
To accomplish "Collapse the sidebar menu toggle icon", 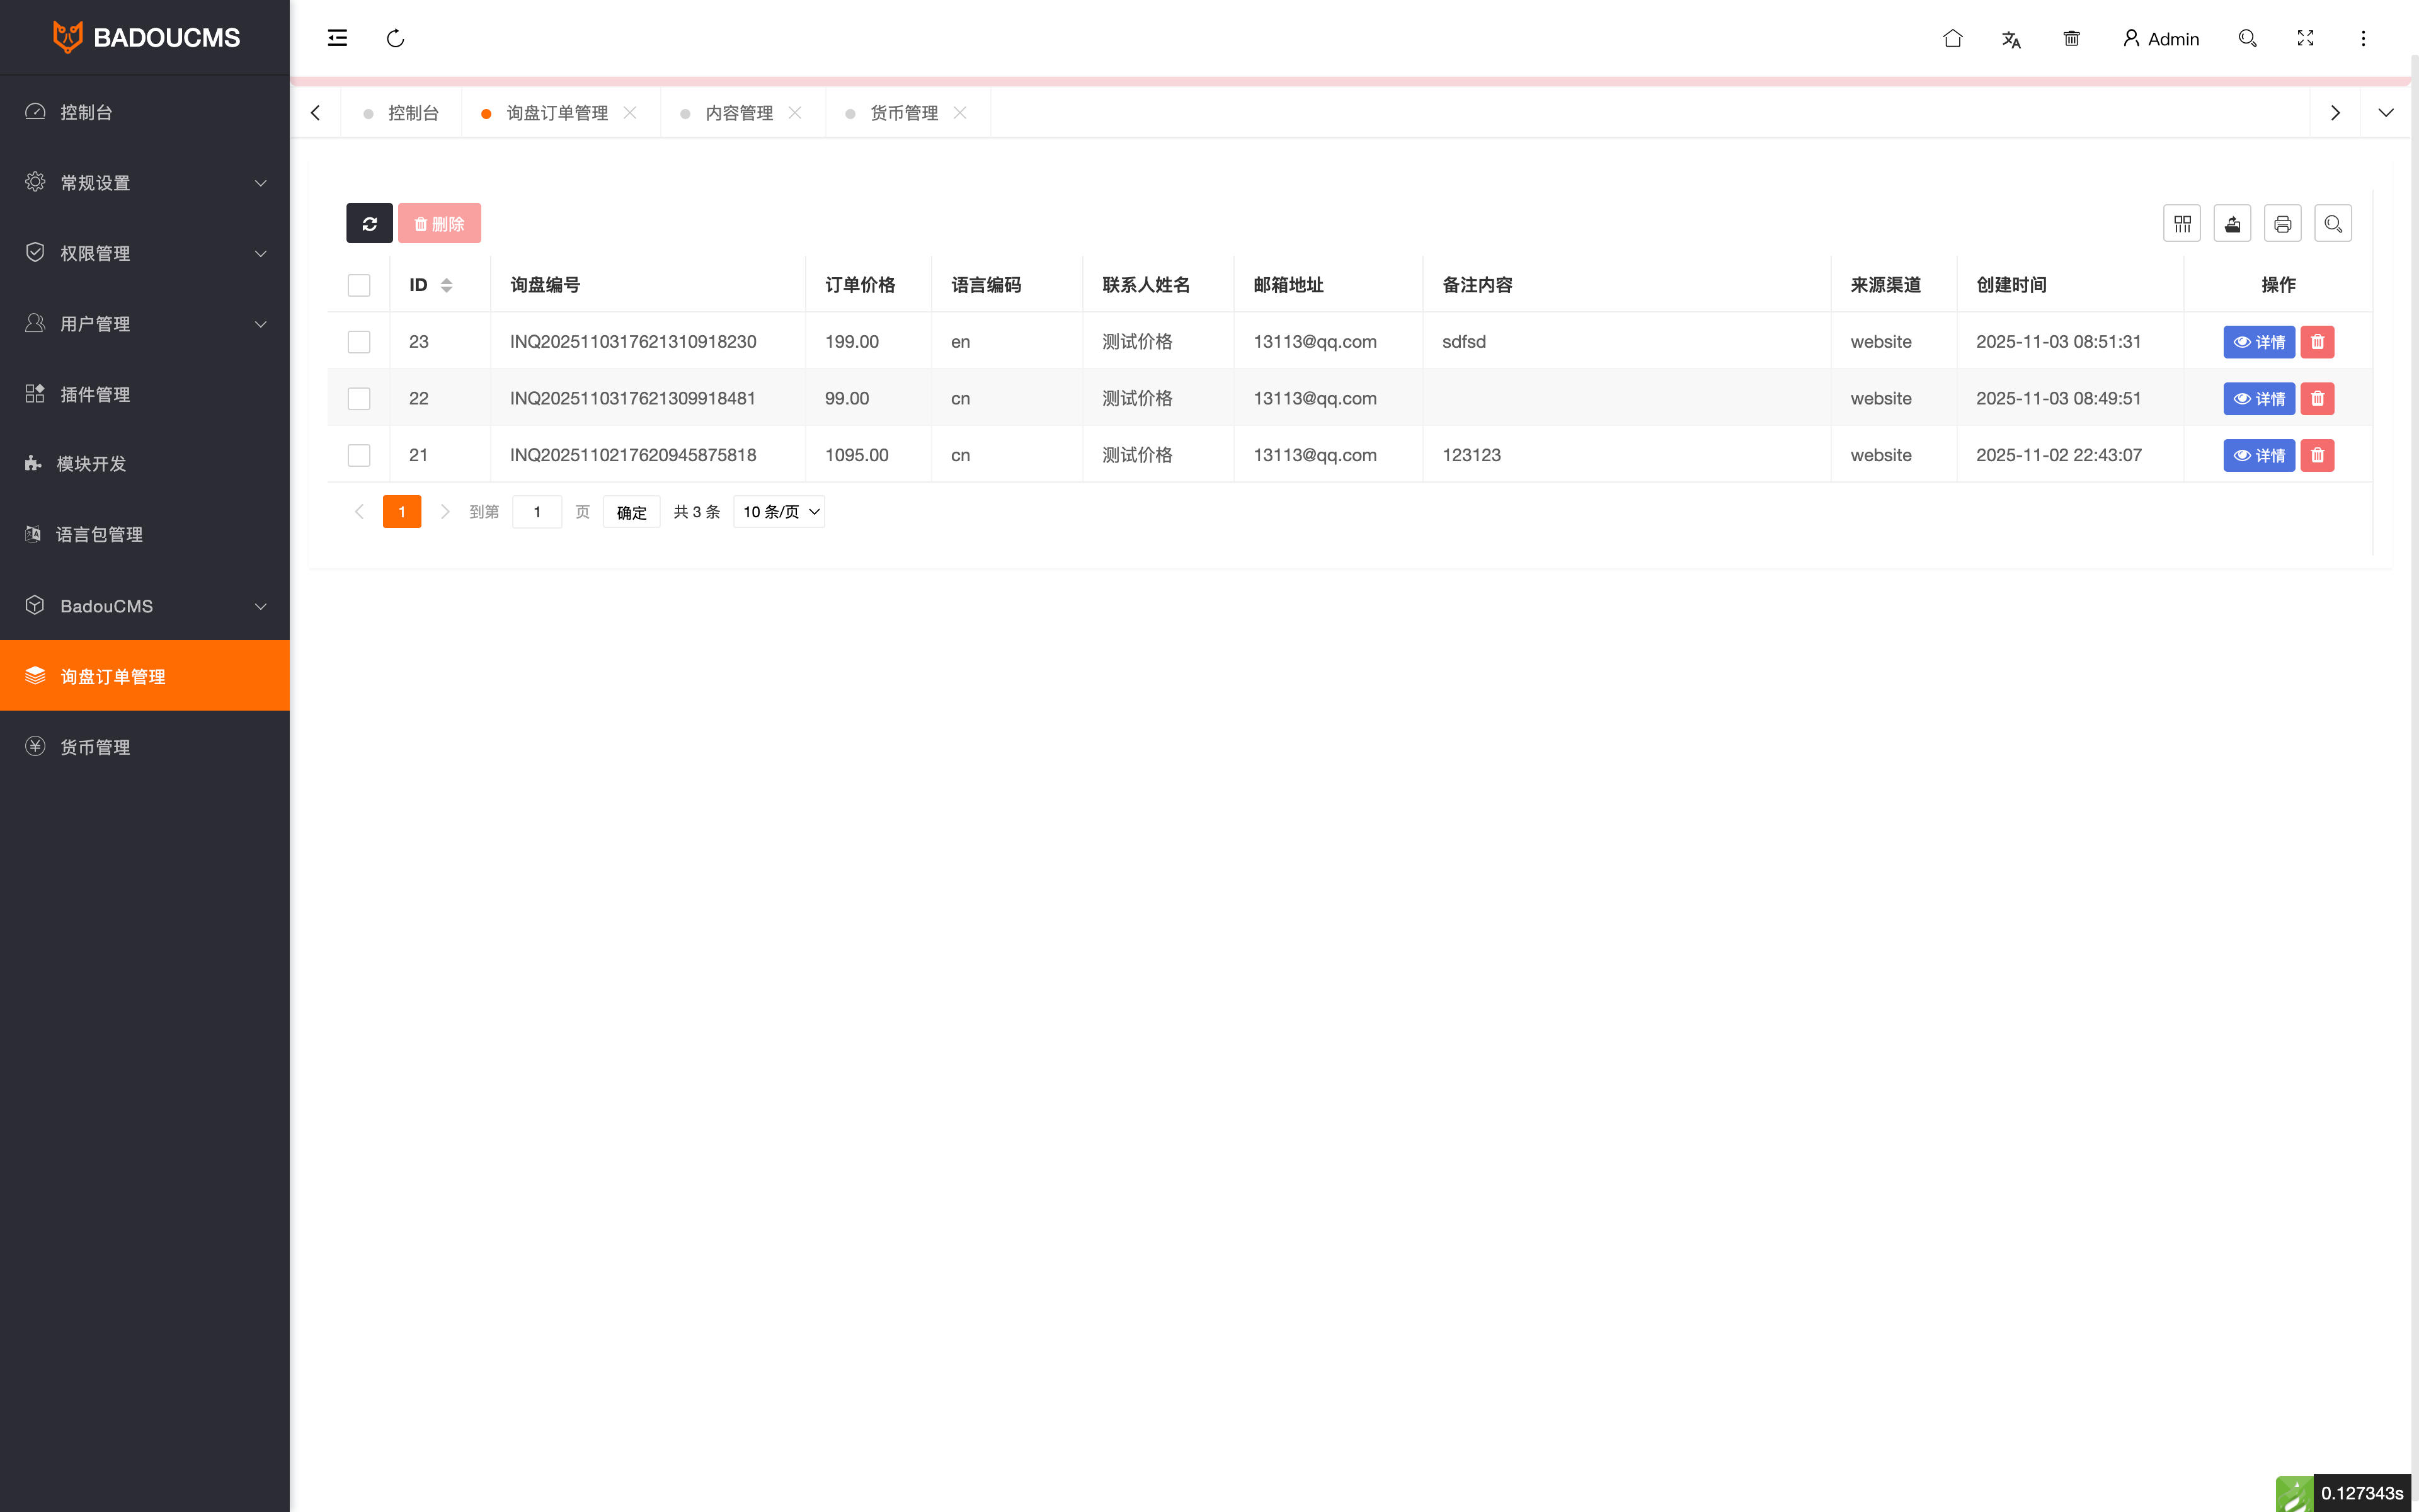I will coord(337,38).
